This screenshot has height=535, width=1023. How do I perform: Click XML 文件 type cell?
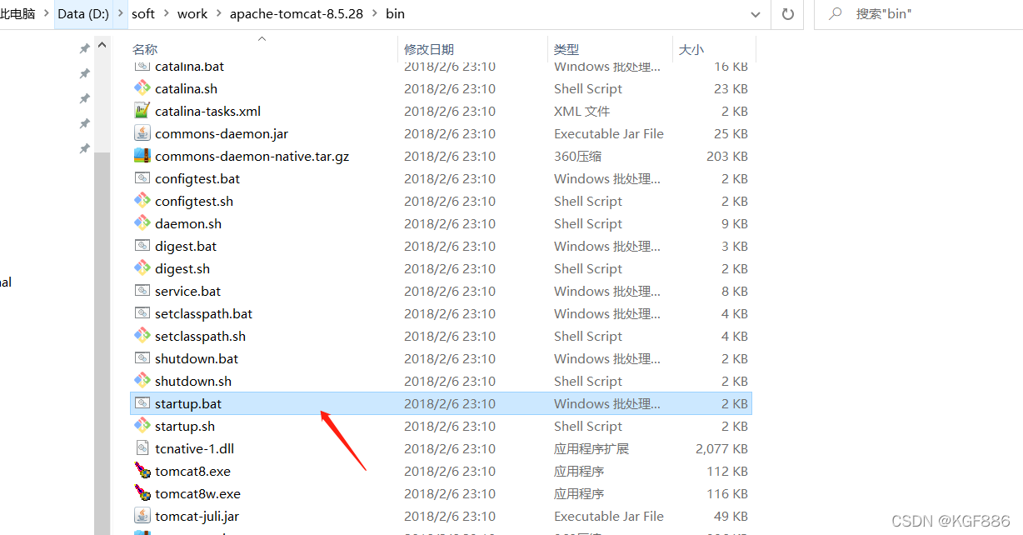[x=581, y=111]
